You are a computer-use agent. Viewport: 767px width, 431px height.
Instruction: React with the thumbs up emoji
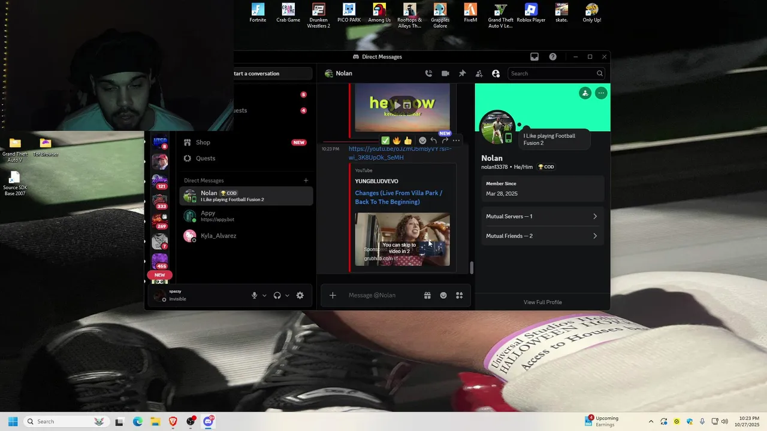[408, 141]
